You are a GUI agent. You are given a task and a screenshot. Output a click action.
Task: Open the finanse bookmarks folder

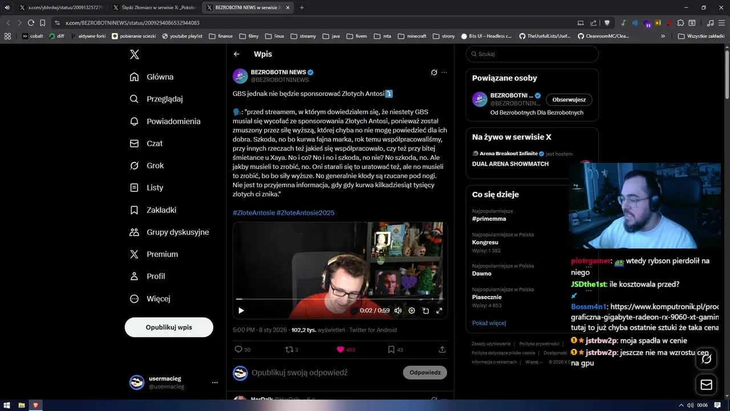221,36
